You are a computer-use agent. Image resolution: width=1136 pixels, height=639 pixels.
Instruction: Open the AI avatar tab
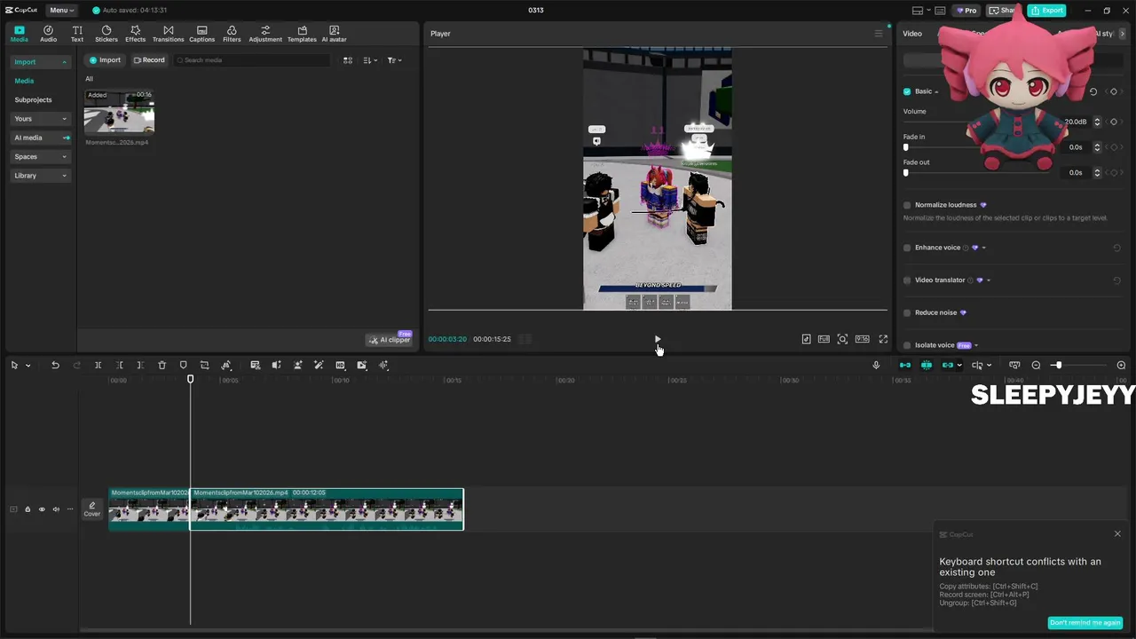(x=334, y=34)
